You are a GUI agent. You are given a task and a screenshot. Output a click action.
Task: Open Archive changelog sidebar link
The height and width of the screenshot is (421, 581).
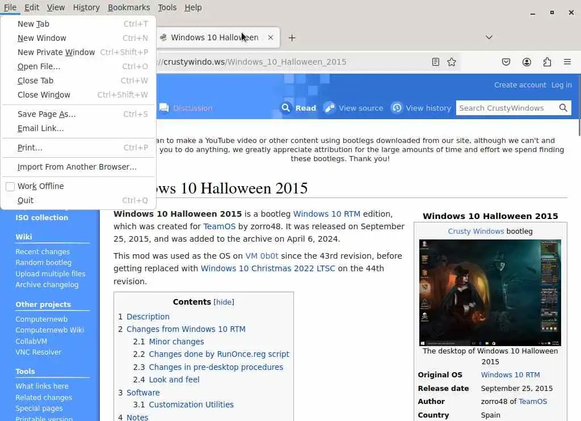point(47,285)
